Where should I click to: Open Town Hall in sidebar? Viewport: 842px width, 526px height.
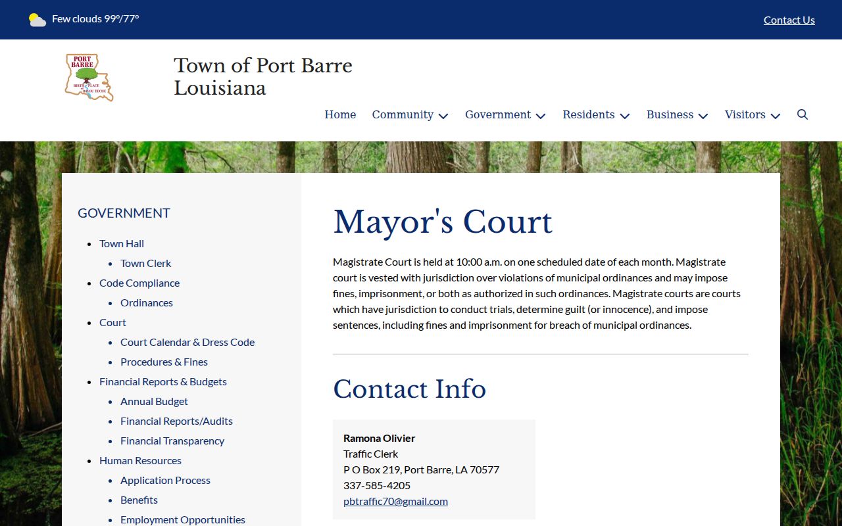click(x=122, y=243)
